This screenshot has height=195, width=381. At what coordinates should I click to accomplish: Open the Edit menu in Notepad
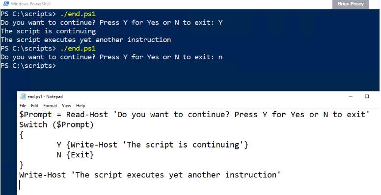coord(35,105)
